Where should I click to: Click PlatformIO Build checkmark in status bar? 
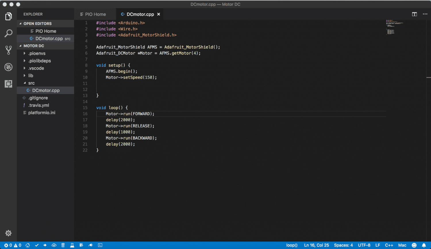tap(37, 245)
